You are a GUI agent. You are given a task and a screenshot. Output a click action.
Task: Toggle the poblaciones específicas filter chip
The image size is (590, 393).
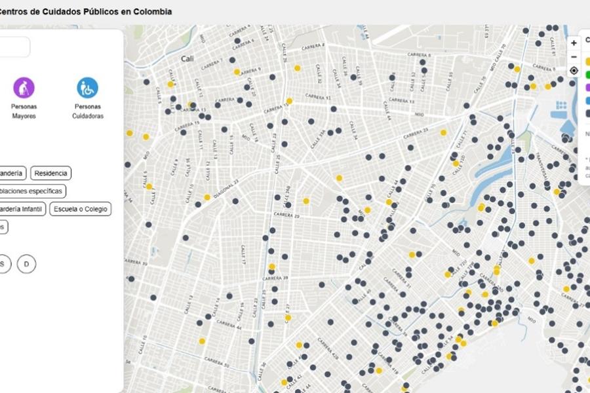(x=31, y=191)
